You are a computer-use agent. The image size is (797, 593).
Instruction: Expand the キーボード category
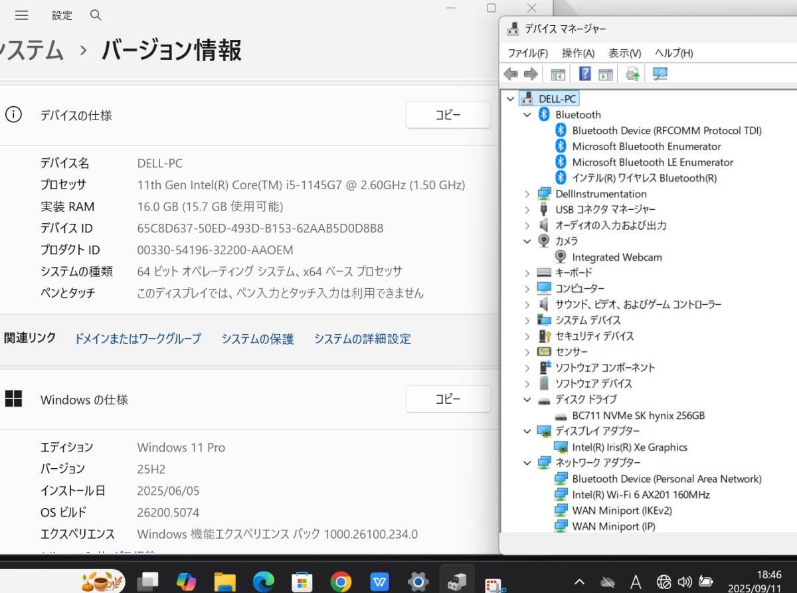coord(527,273)
